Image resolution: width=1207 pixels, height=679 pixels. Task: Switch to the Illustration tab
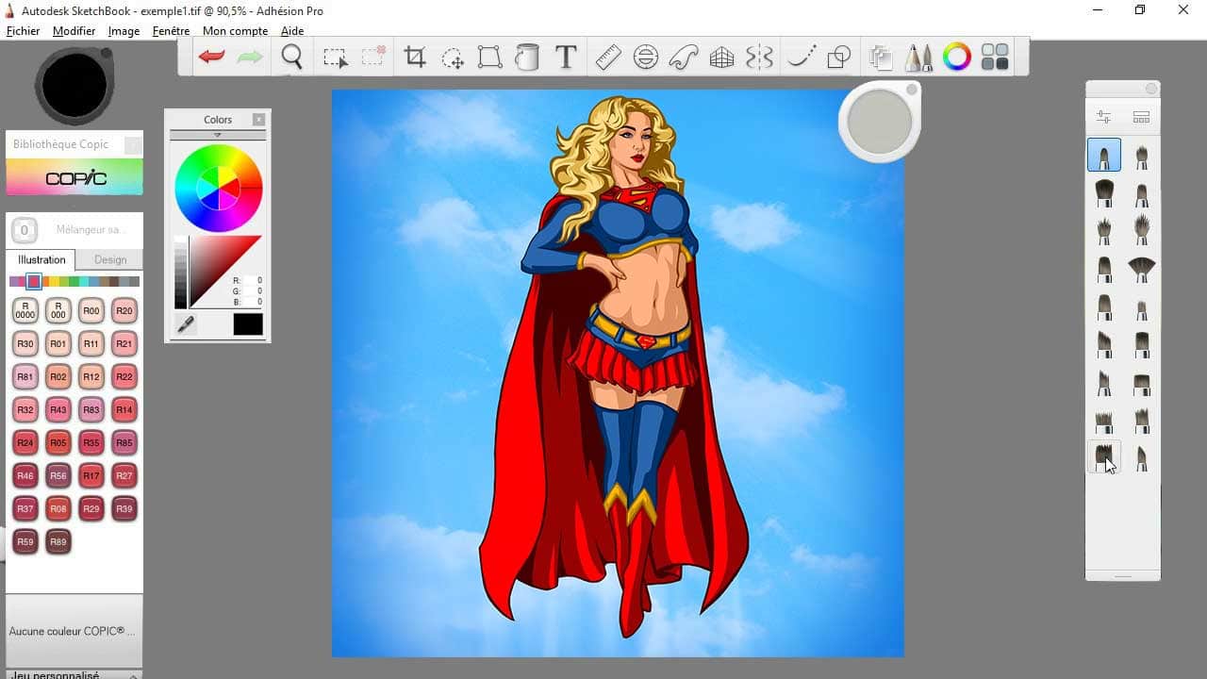click(41, 259)
